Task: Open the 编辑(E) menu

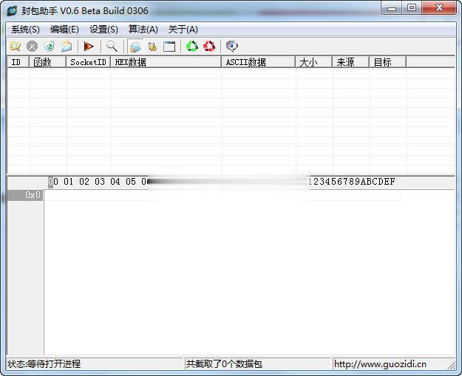Action: pyautogui.click(x=64, y=30)
